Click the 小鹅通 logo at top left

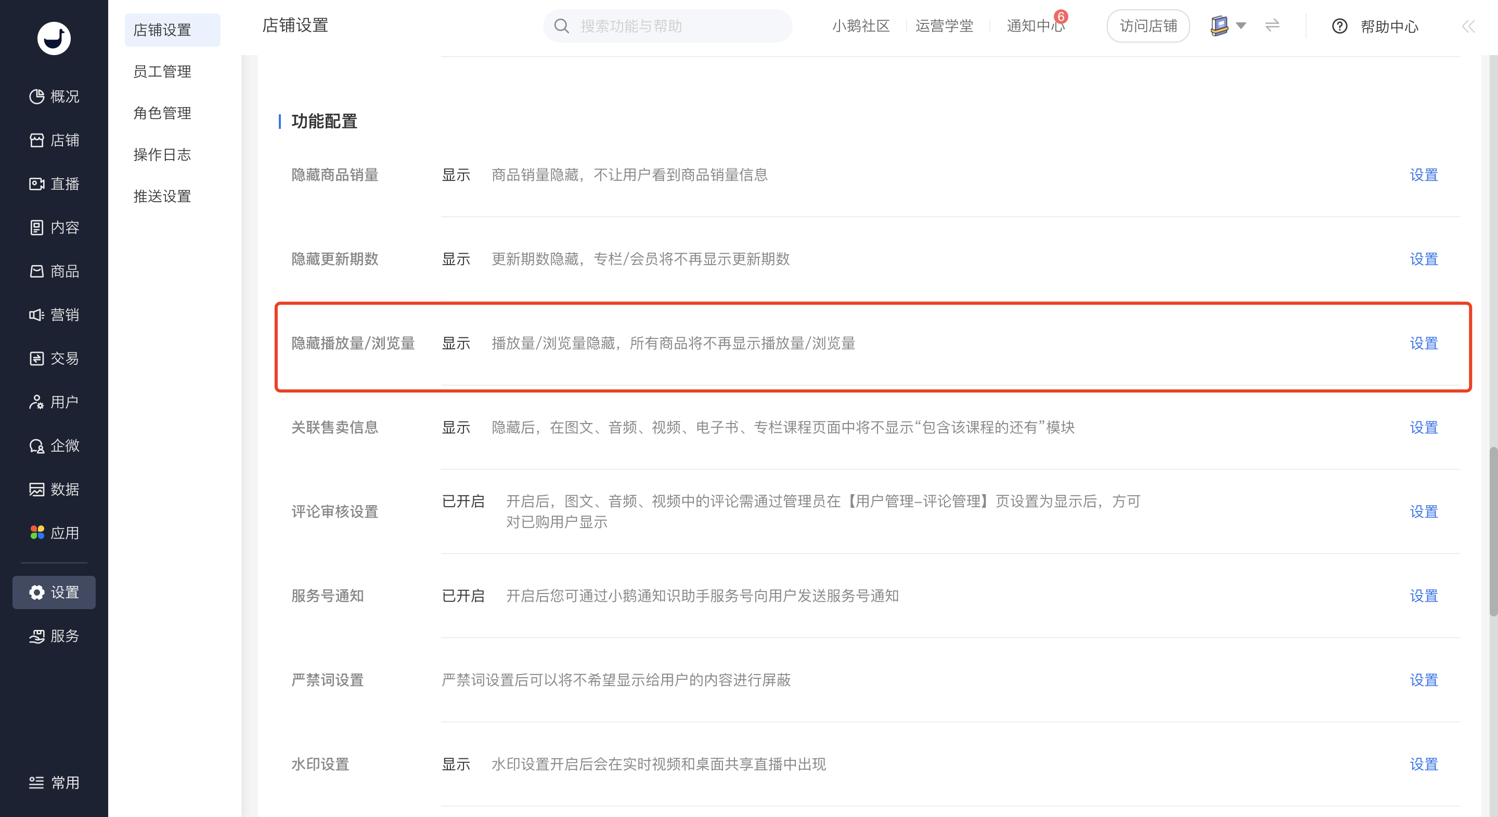pos(54,38)
